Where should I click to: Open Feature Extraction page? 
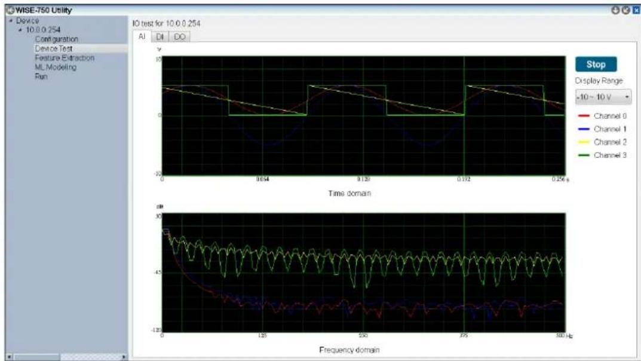pos(65,58)
